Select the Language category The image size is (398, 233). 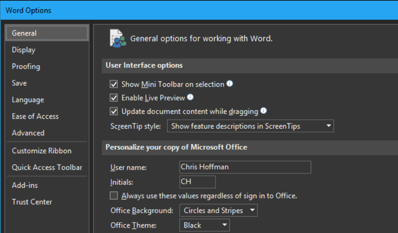pos(28,100)
